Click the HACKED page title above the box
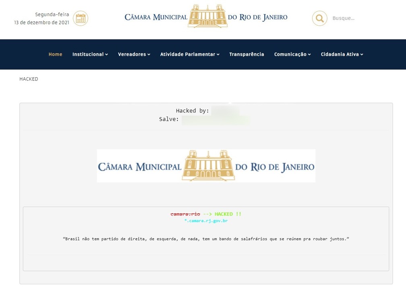Screen dimensions: 406x297 coord(29,79)
